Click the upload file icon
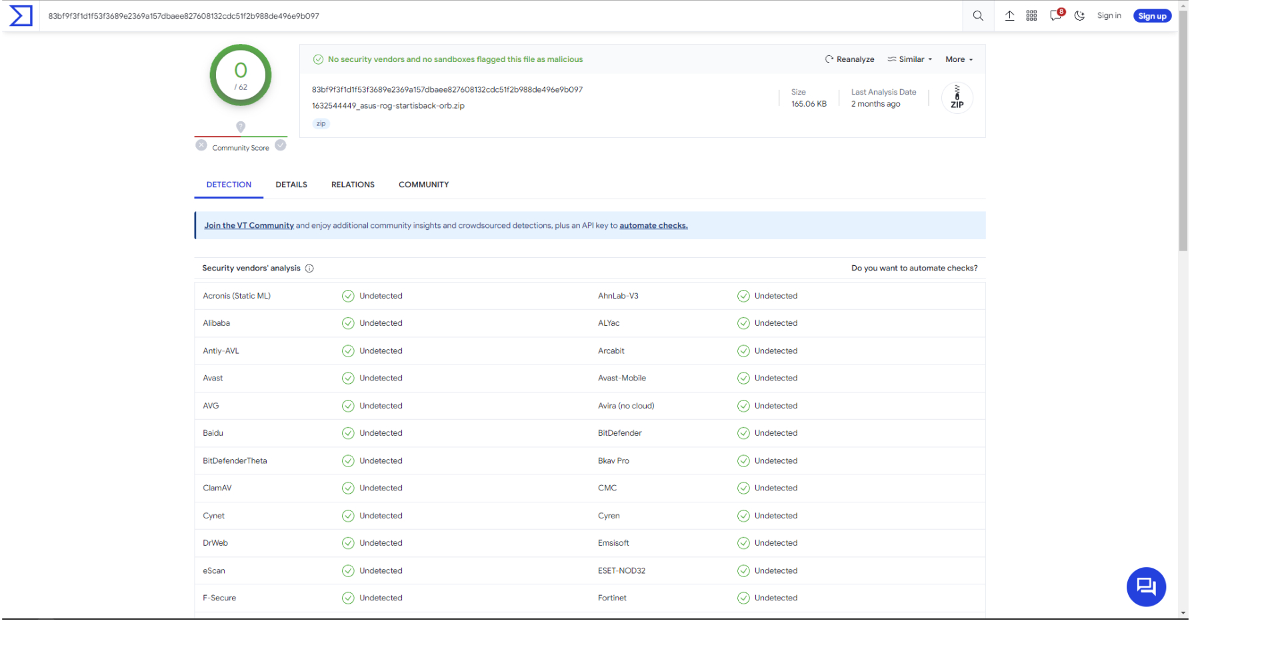Image resolution: width=1280 pixels, height=667 pixels. 1009,16
